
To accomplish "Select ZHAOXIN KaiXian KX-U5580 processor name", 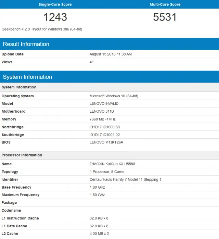I will point(112,164).
